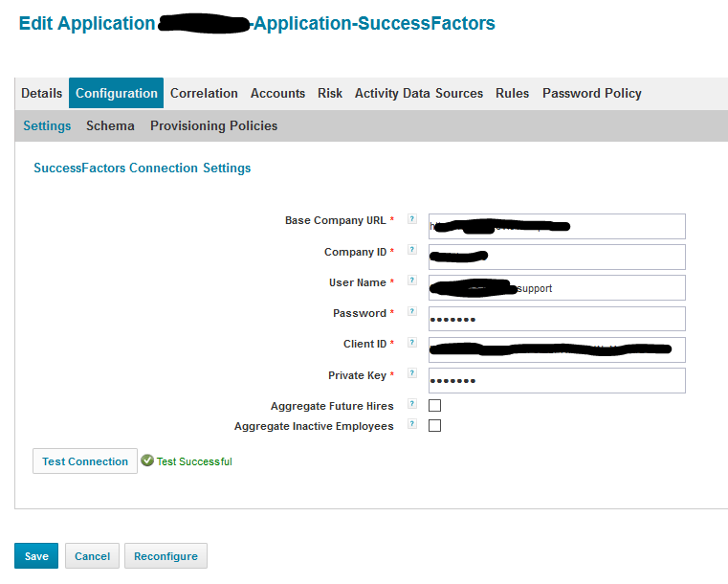The width and height of the screenshot is (728, 584).
Task: Open help icon for Company ID
Action: (x=411, y=250)
